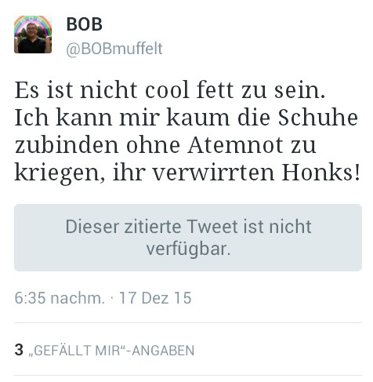
Task: Tap 'Ich kann mir kaum die' in the tweet
Action: [143, 118]
